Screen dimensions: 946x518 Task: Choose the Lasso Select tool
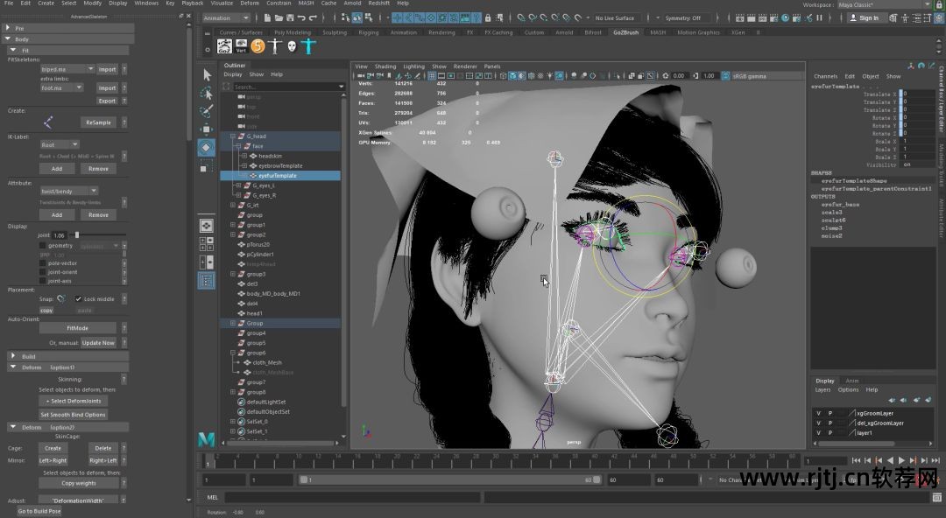[207, 93]
